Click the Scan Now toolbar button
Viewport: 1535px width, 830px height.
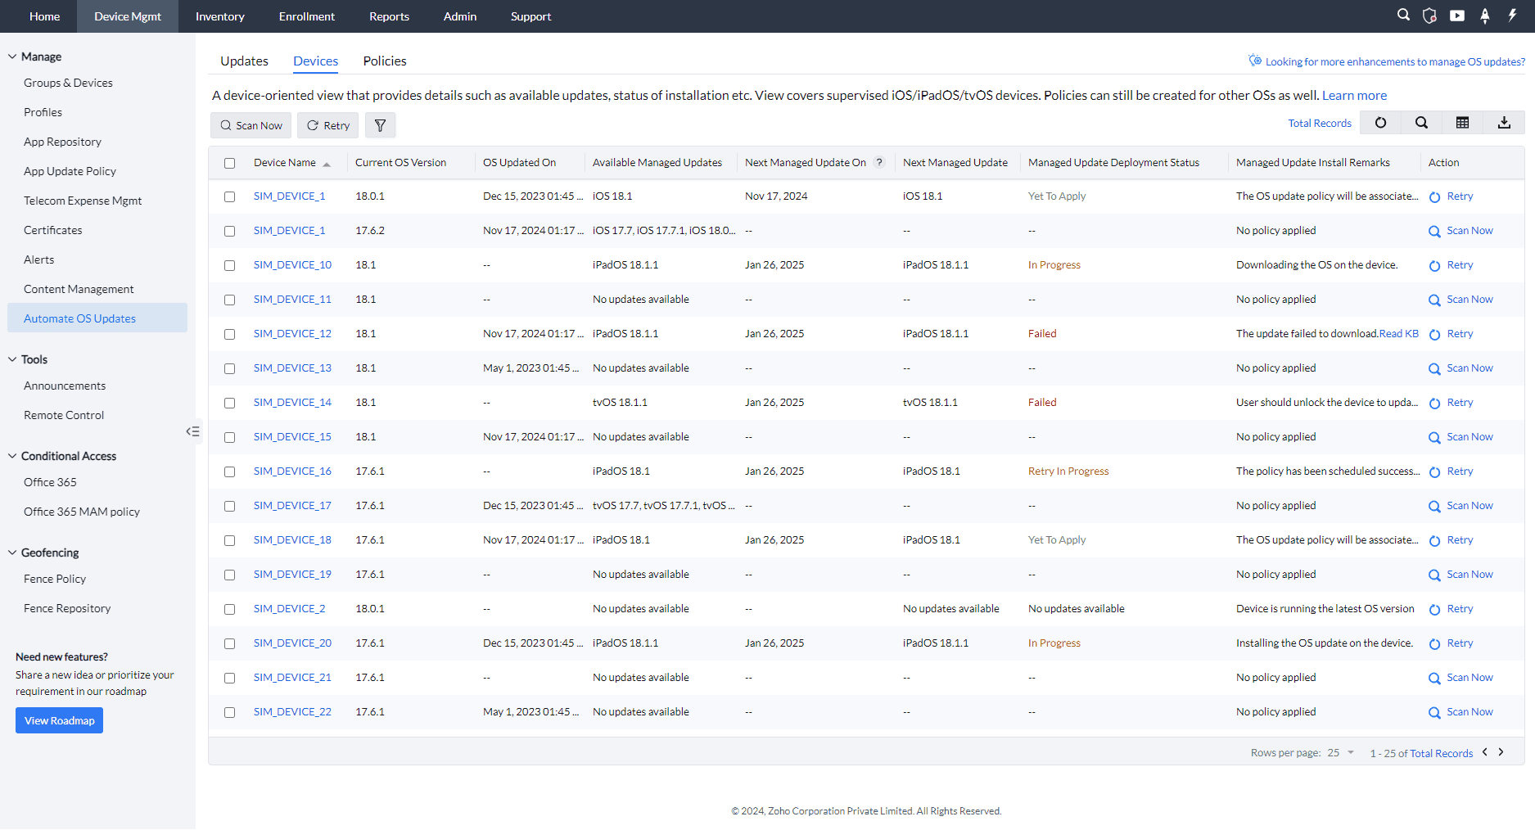(251, 125)
